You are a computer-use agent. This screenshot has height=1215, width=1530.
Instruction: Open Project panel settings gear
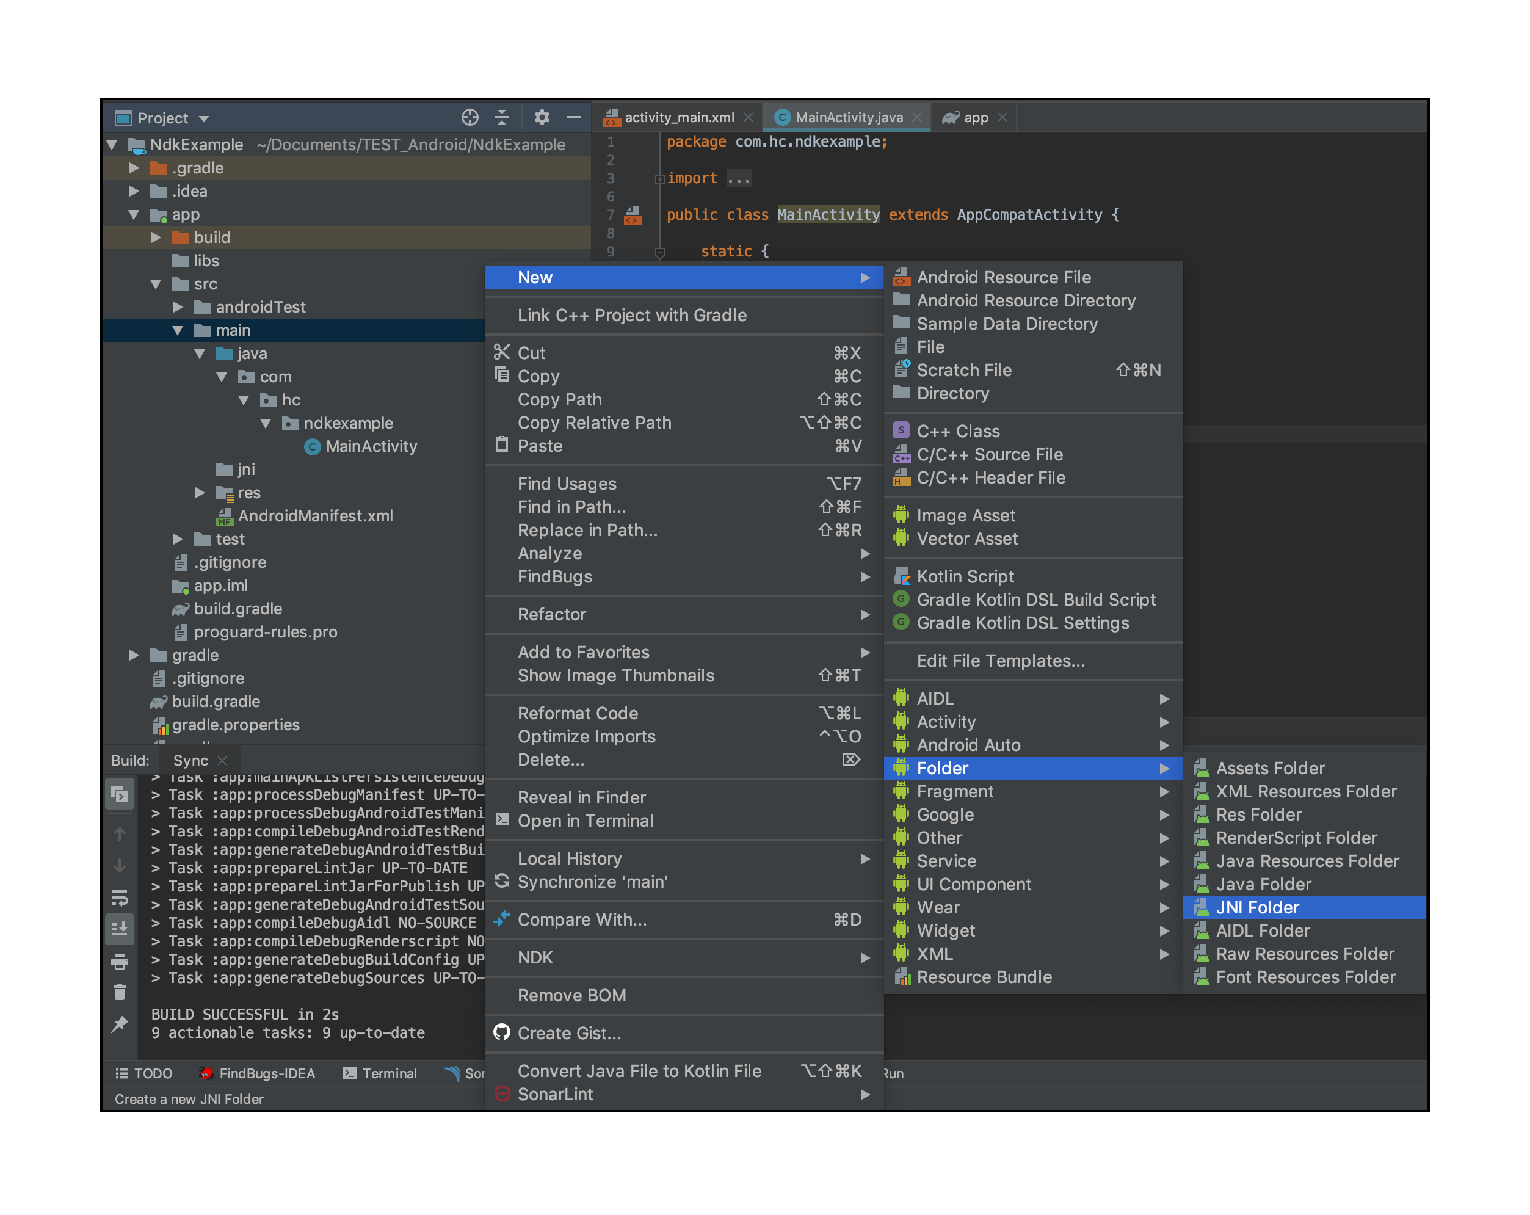pos(542,117)
